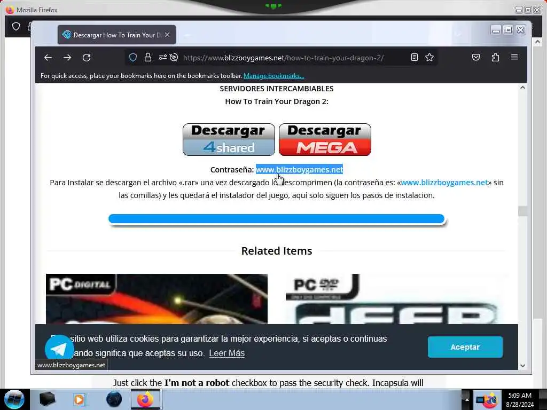Open the Manage bookmarks link
Viewport: 547px width, 410px height.
(274, 76)
